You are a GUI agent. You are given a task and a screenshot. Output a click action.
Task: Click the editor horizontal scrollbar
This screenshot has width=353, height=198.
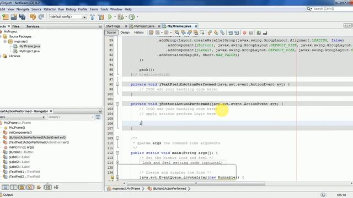coord(196,183)
